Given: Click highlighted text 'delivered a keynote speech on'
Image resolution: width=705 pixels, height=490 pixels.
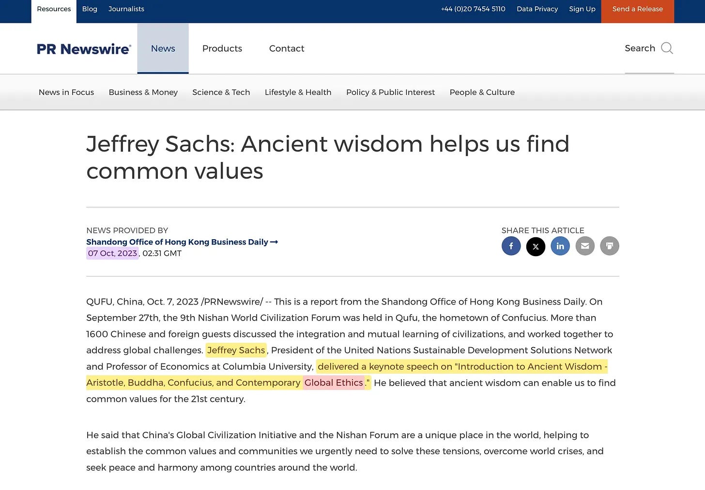Looking at the screenshot, I should [x=385, y=367].
